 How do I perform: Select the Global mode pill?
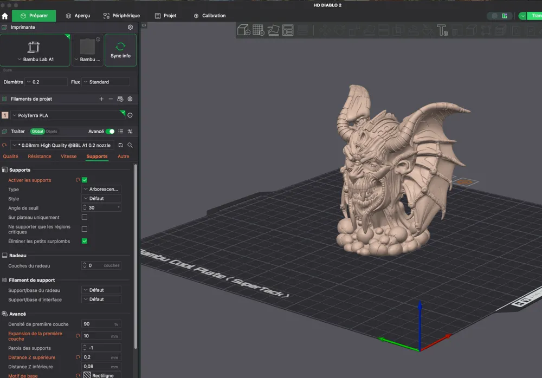pyautogui.click(x=37, y=131)
